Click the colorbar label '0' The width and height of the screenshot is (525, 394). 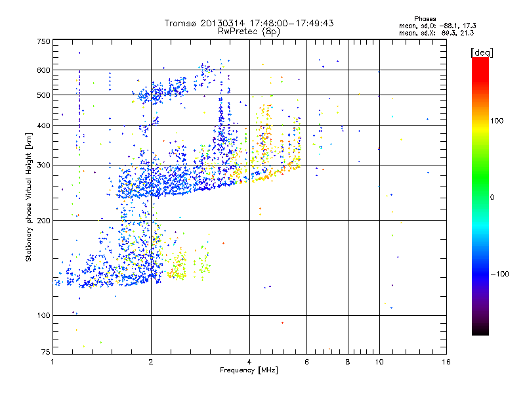(x=492, y=197)
